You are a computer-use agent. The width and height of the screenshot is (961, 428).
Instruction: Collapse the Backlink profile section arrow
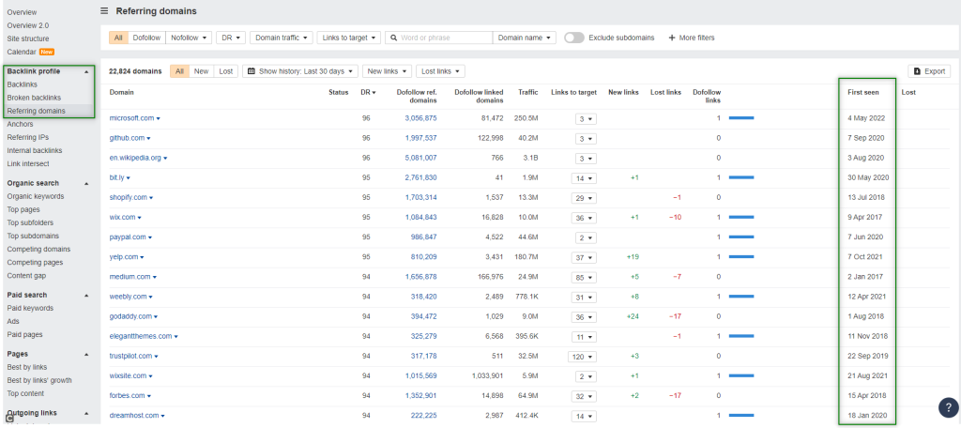click(x=85, y=71)
